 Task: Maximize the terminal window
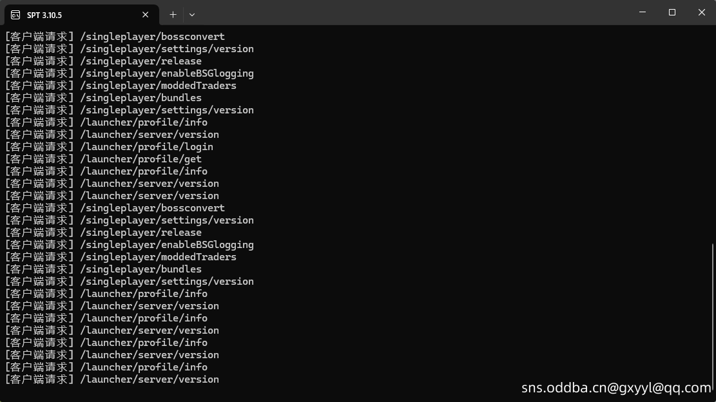[672, 12]
